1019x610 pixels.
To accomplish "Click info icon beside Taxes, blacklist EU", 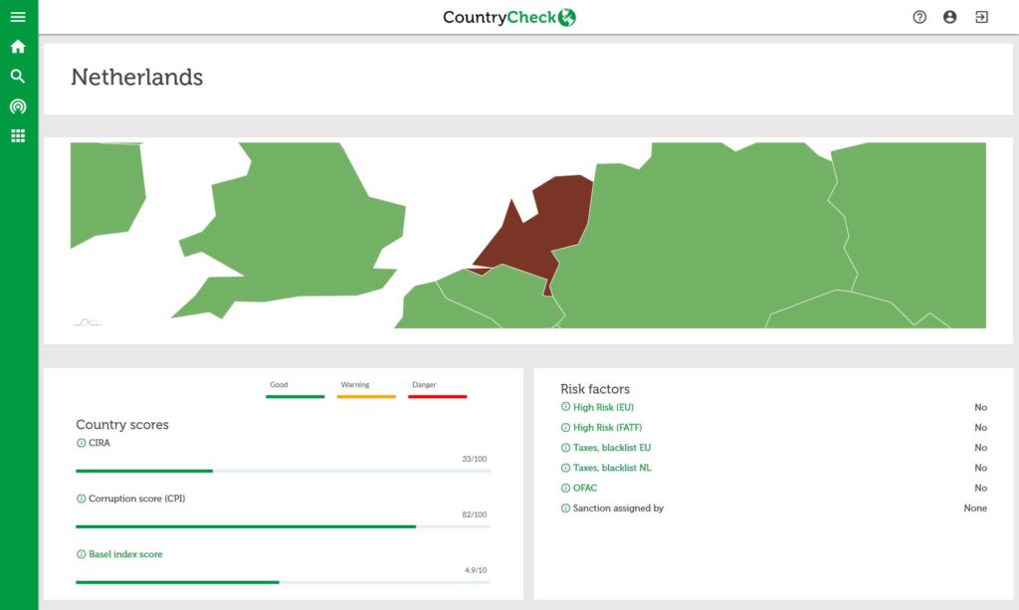I will (565, 448).
